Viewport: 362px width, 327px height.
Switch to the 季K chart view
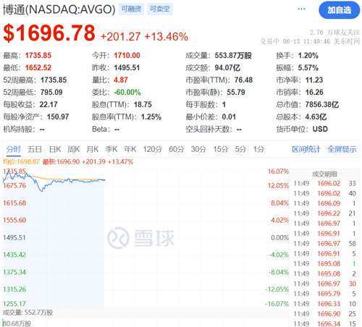coord(111,149)
